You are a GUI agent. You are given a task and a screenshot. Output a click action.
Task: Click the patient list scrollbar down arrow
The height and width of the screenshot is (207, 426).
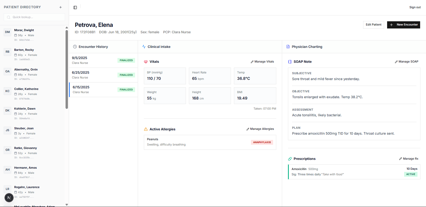tap(67, 205)
